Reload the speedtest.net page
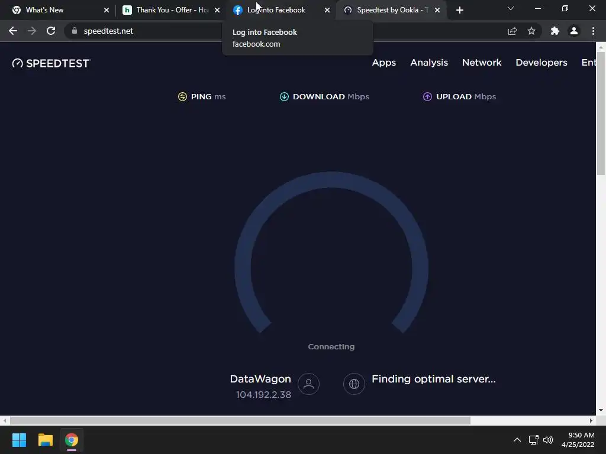This screenshot has height=454, width=606. [51, 31]
